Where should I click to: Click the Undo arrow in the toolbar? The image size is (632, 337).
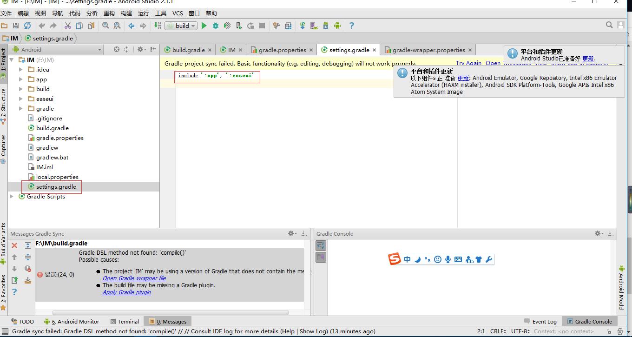click(x=42, y=26)
